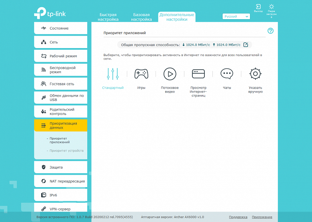This screenshot has height=222, width=312.
Task: Select Приоритет приложений submenu item
Action: [x=60, y=140]
